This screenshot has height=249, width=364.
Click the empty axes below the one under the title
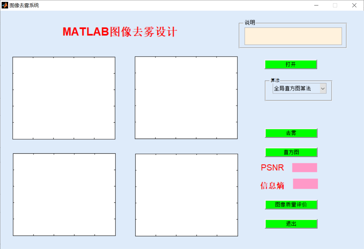[64, 195]
